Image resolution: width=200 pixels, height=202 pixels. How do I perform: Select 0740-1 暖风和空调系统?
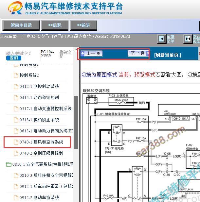[x=41, y=142]
